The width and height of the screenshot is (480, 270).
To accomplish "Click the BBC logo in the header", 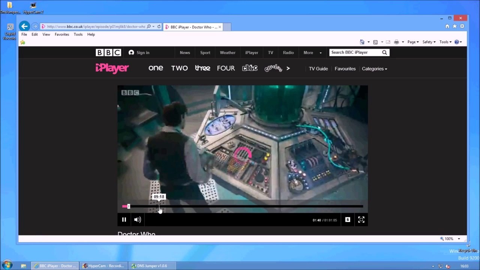I will [108, 52].
